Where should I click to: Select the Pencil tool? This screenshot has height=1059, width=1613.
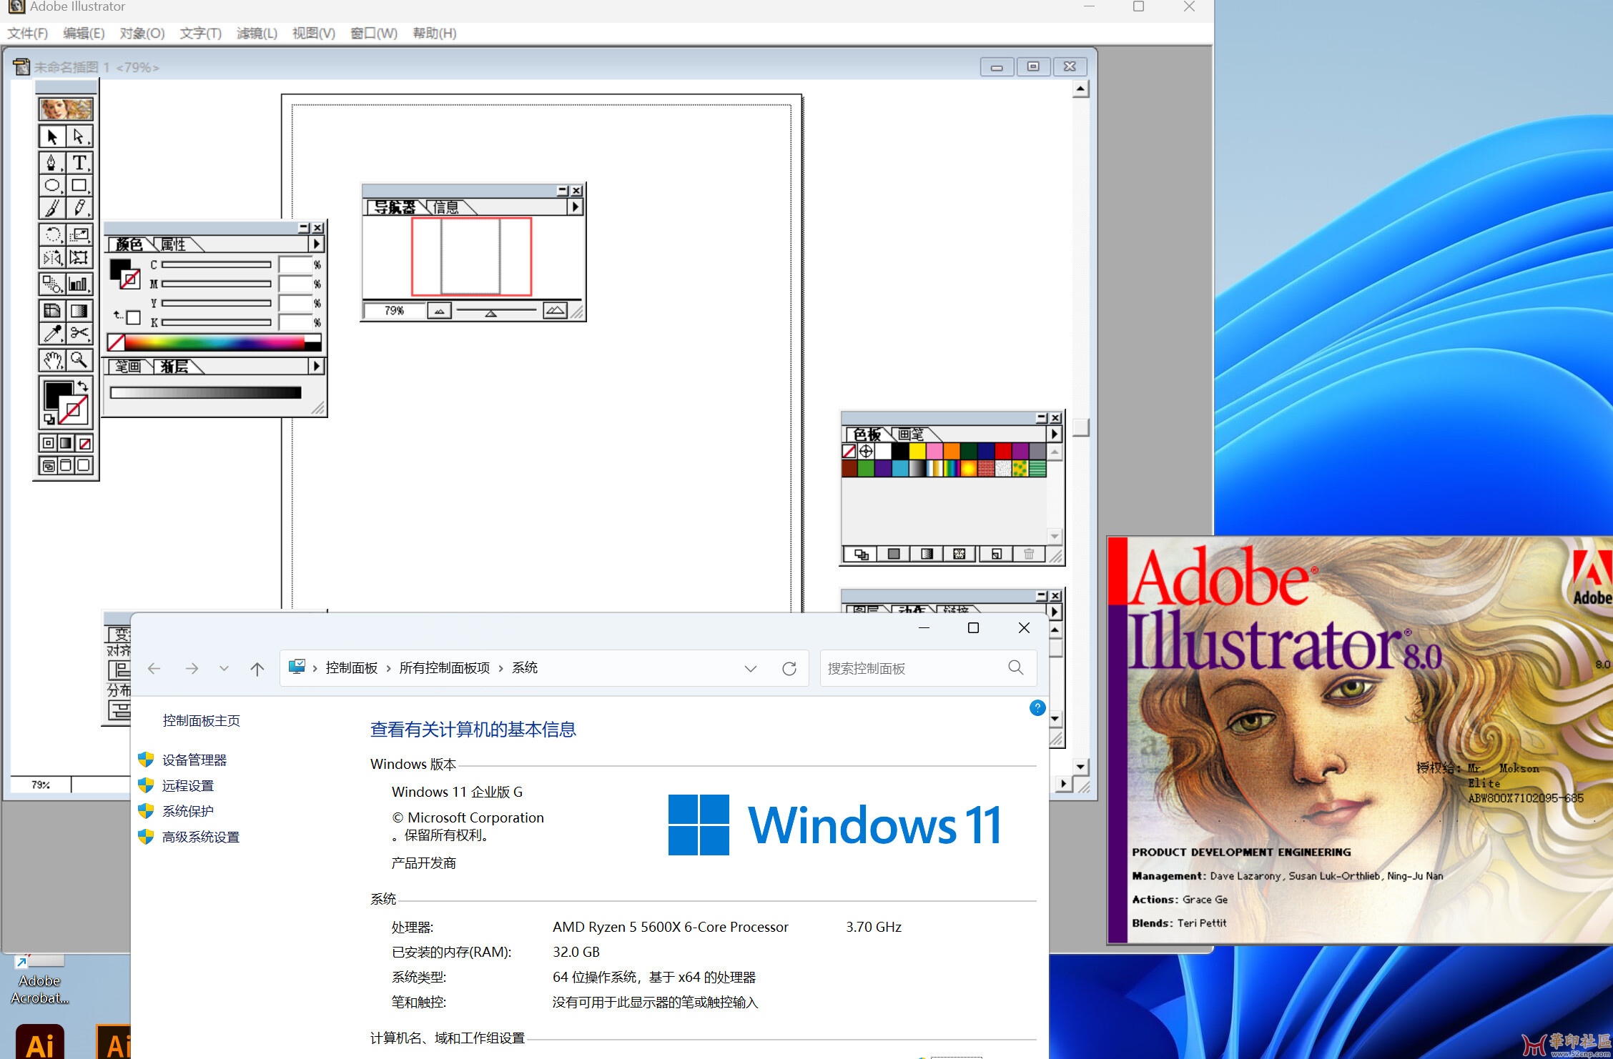[79, 208]
